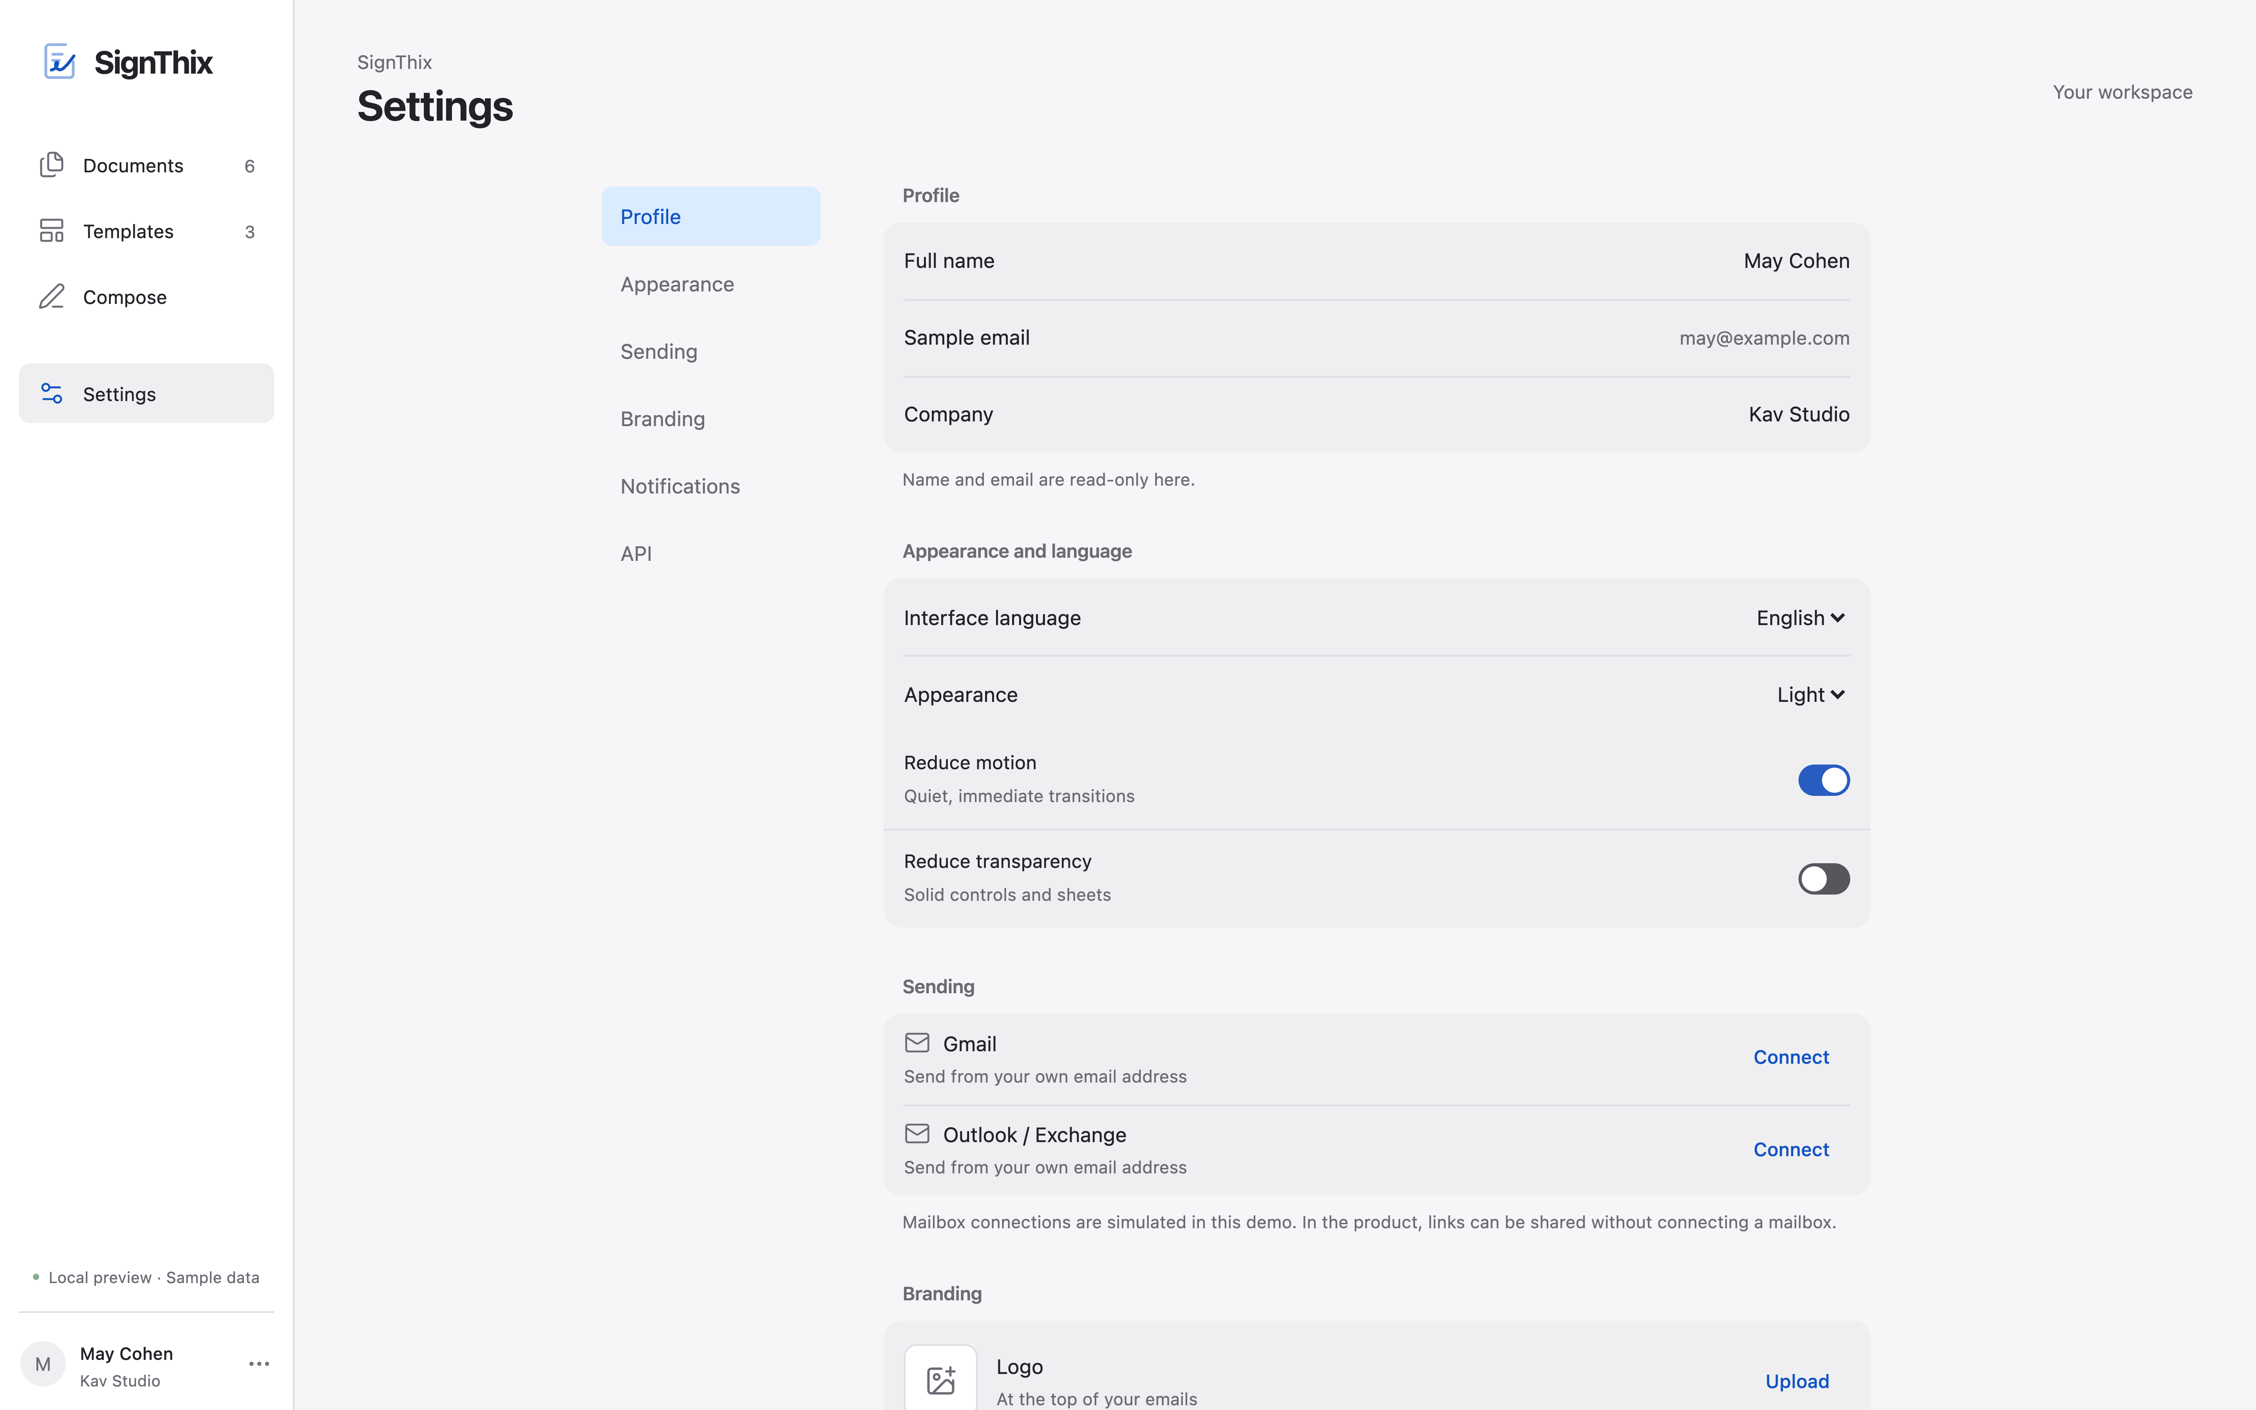Viewport: 2256px width, 1410px height.
Task: Click the Solid controls and sheets description
Action: tap(1007, 895)
